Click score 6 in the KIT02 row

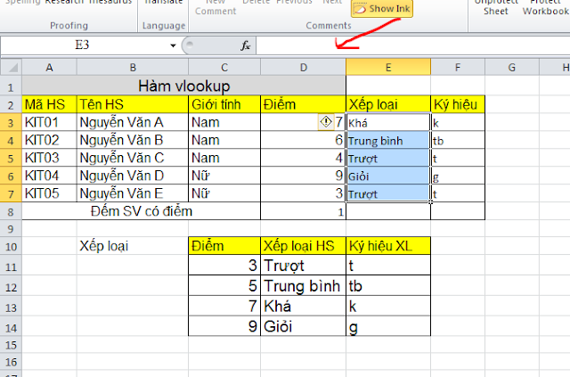[303, 140]
